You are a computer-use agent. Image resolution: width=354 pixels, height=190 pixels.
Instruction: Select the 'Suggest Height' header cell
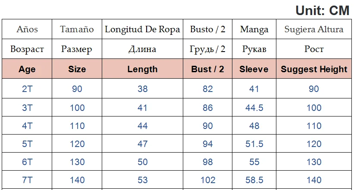314,69
